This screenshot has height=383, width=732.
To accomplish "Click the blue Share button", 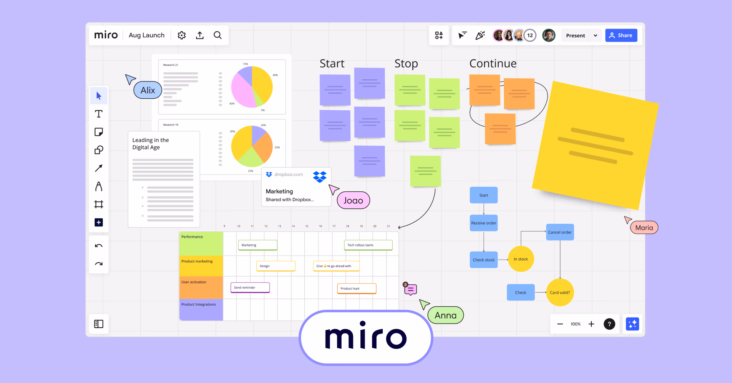I will 621,35.
